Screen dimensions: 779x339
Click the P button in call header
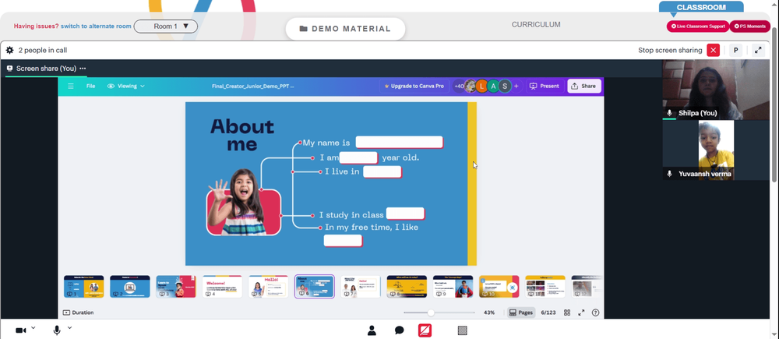pos(736,50)
